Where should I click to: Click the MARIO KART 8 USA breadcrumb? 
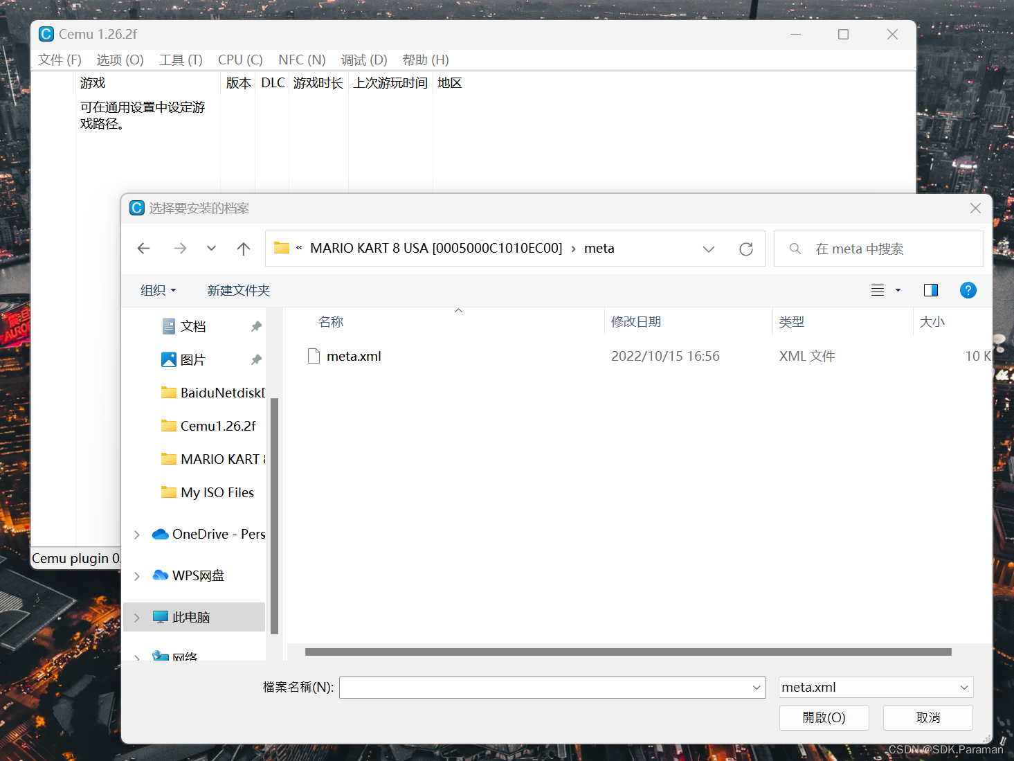[436, 248]
